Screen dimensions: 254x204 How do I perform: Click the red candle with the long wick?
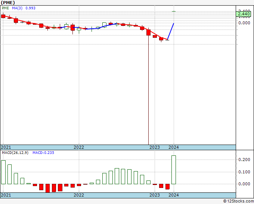pos(148,33)
